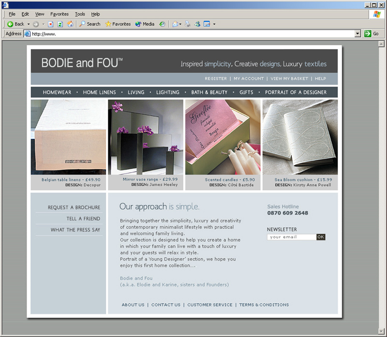Go to the Home page icon
This screenshot has height=337, width=387.
pos(70,24)
